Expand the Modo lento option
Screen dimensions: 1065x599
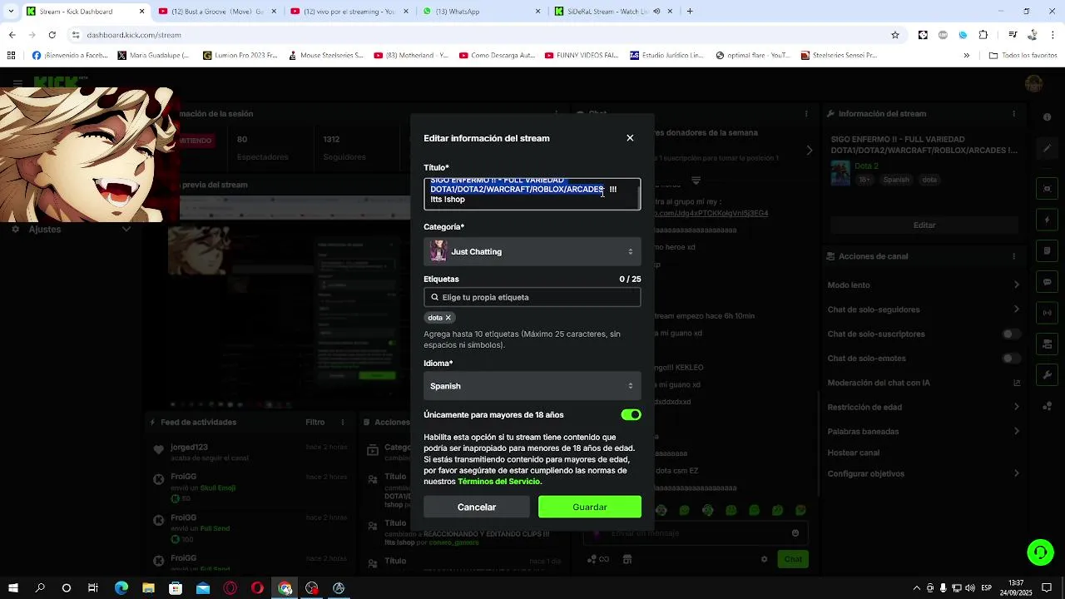point(923,285)
